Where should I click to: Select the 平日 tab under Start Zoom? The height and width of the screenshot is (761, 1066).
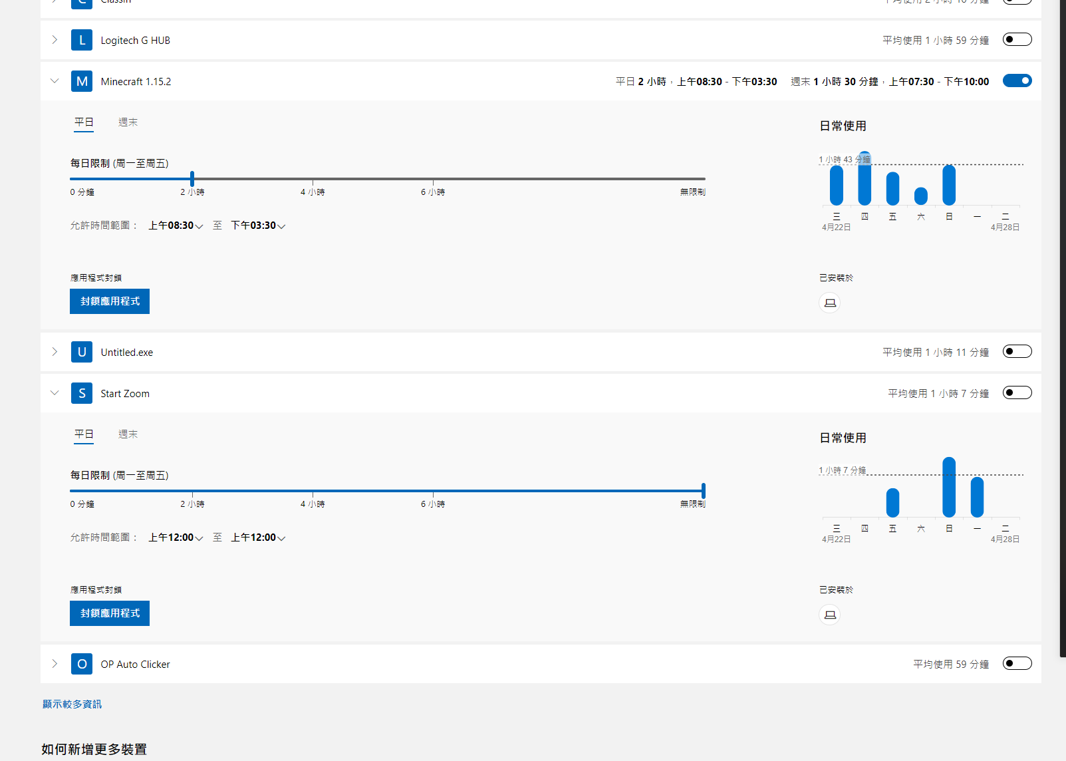click(84, 434)
